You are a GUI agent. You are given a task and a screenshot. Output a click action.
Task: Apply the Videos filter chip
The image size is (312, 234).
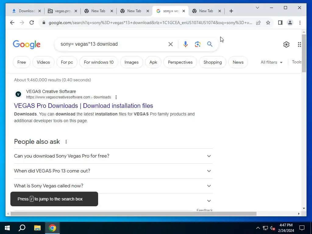tap(43, 62)
